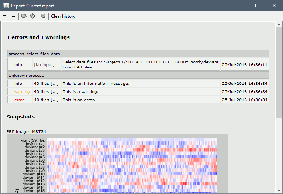
Task: Expand 40 files [...] in error row
Action: [46, 100]
